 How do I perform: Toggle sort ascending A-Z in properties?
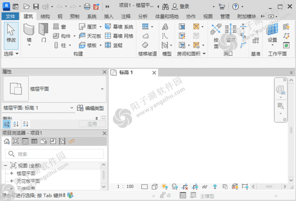click(16, 124)
